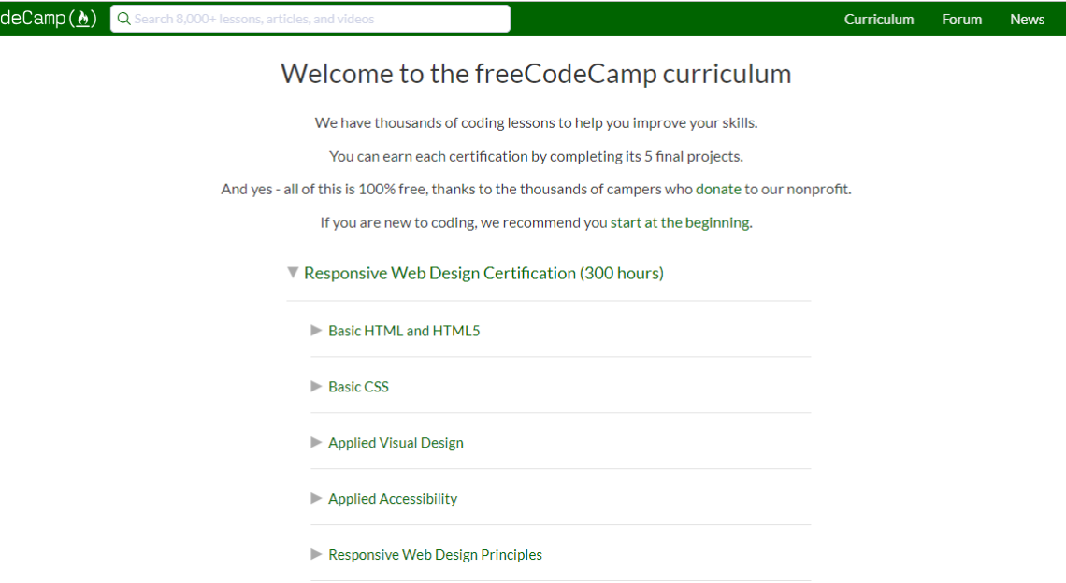
Task: Collapse the Responsive Web Design Certification arrow
Action: coord(294,273)
